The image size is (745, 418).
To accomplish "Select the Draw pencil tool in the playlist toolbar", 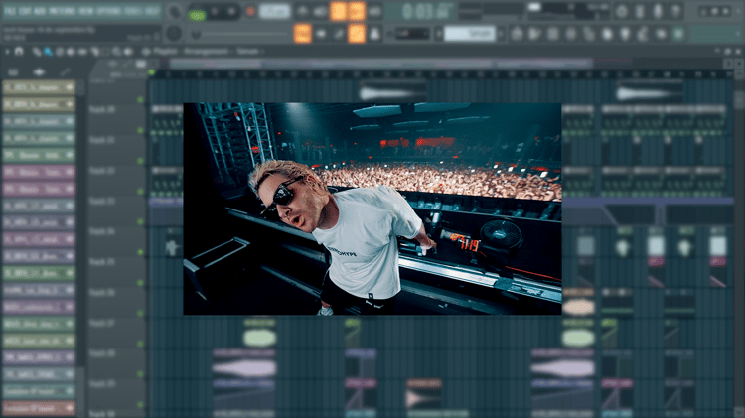I will click(37, 52).
